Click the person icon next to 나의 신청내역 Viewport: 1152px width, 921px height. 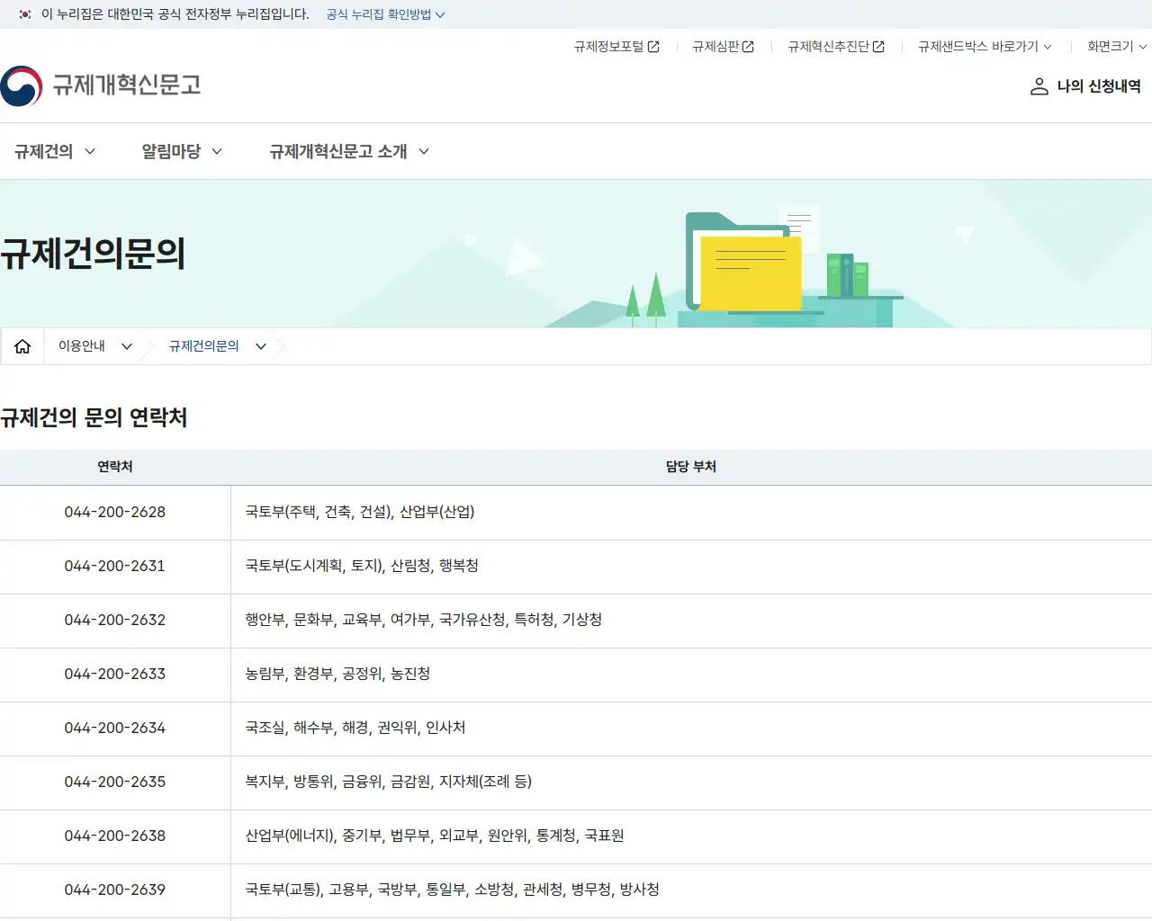click(x=1039, y=86)
